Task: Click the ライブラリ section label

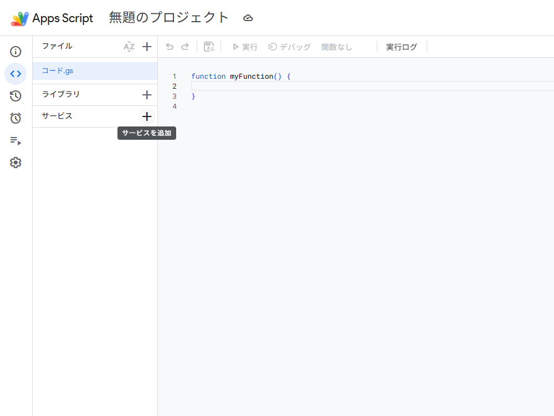Action: [61, 94]
